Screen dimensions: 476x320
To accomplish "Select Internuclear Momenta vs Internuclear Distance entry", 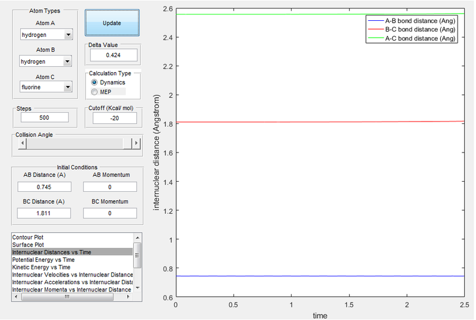I will pos(72,290).
